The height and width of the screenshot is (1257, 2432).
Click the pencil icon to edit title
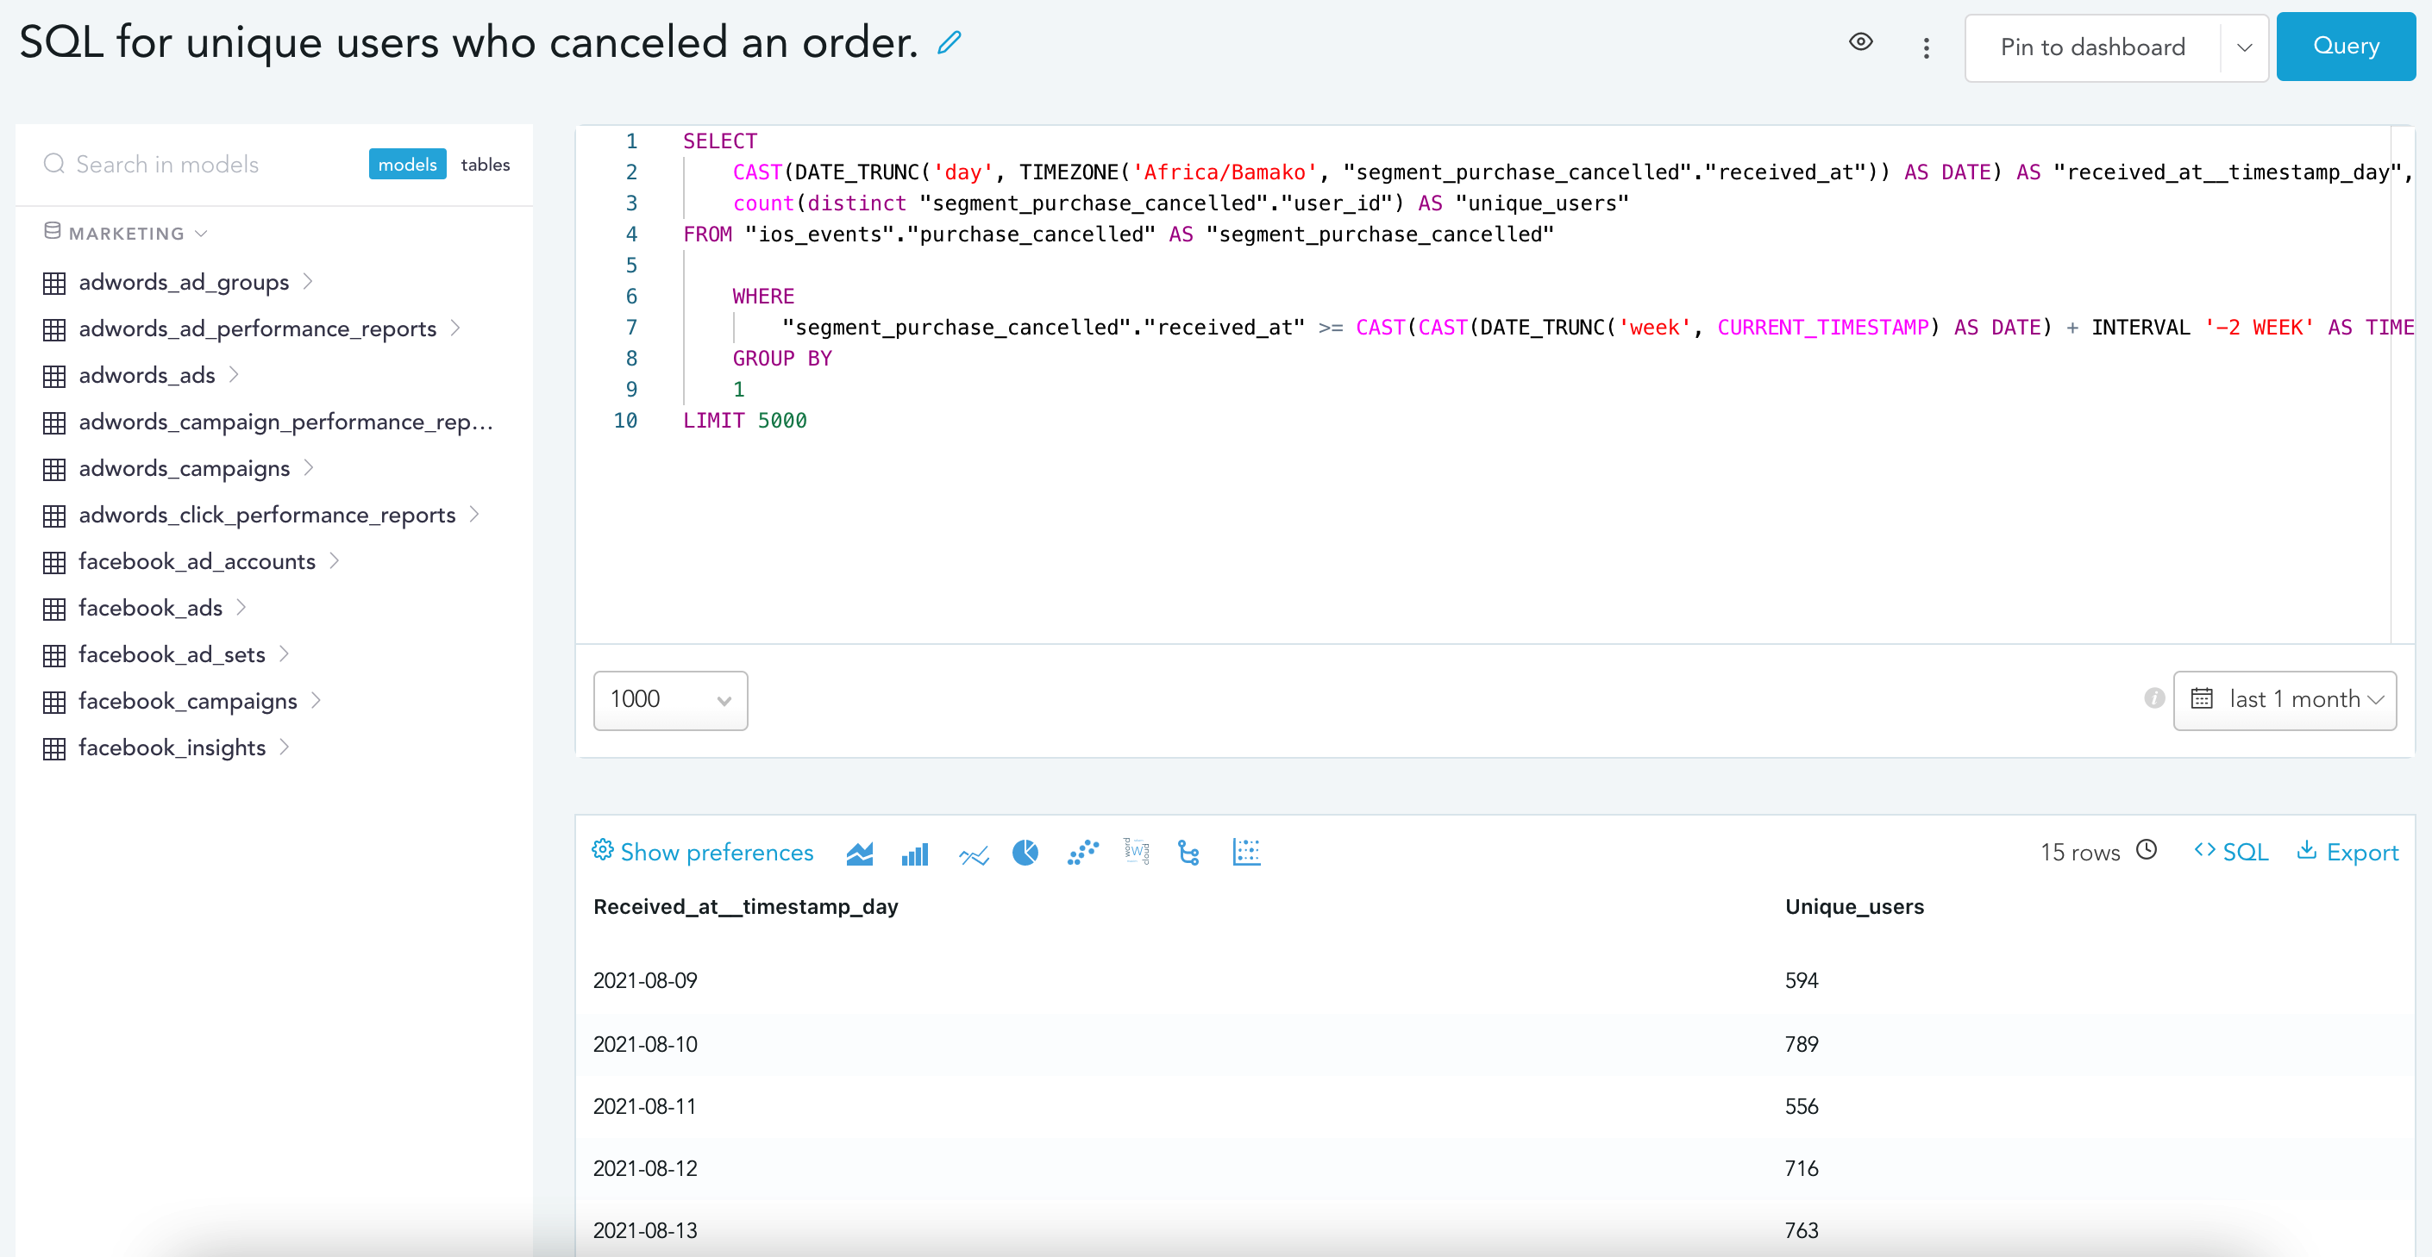(x=949, y=42)
